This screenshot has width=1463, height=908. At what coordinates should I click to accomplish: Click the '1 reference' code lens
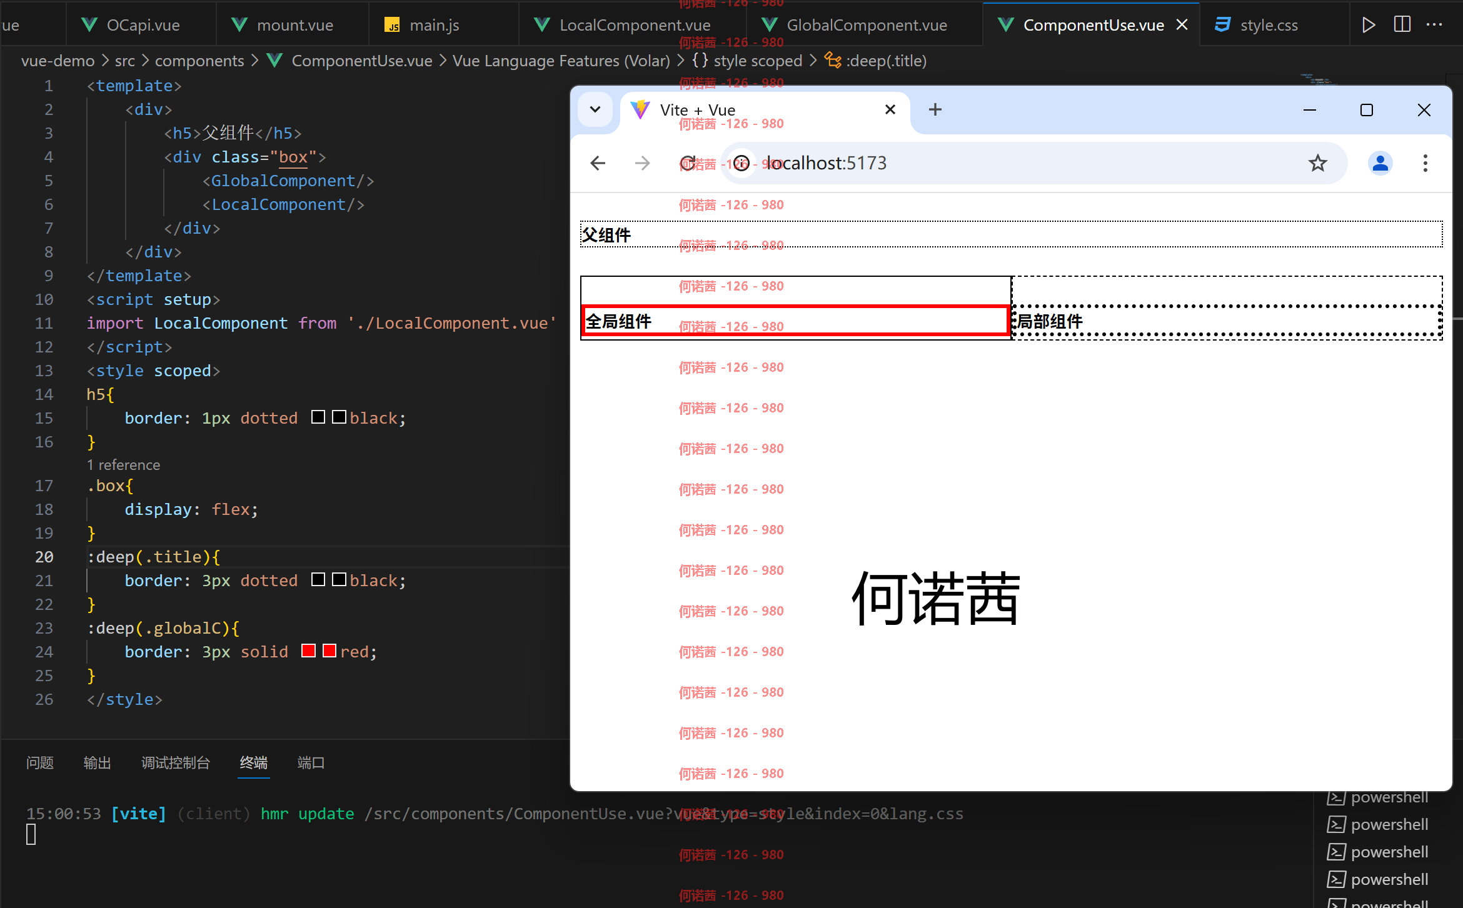coord(123,465)
